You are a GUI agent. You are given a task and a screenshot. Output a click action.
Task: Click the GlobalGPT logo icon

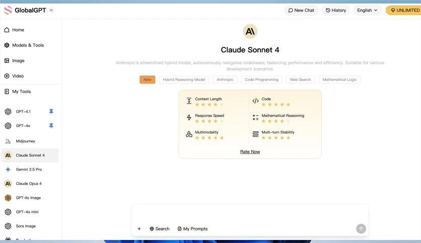coord(8,10)
